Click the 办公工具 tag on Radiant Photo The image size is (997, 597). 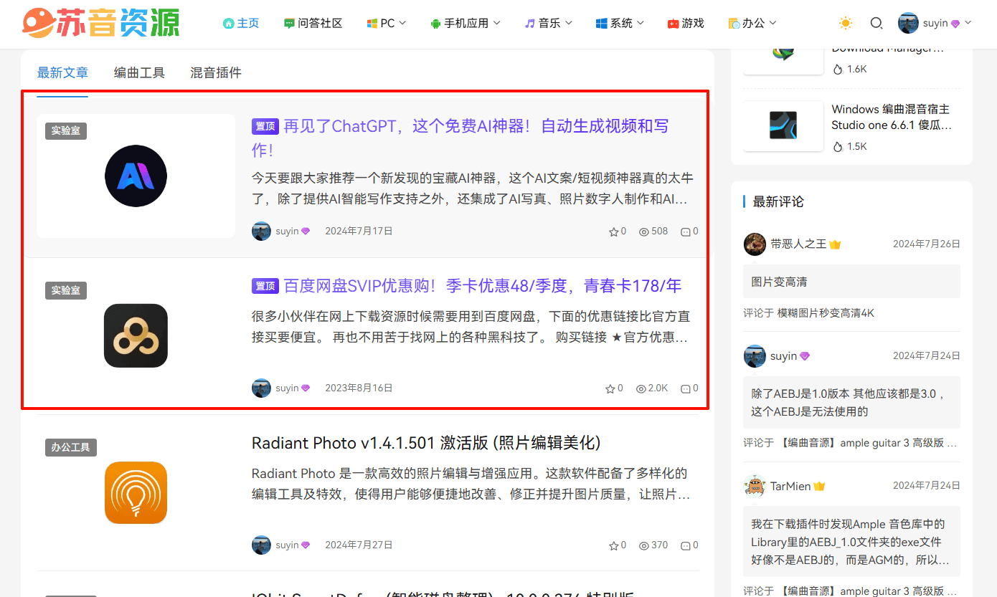tap(71, 447)
